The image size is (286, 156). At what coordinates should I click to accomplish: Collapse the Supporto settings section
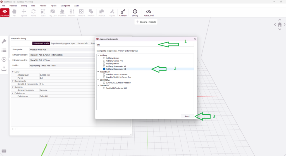tap(13, 87)
